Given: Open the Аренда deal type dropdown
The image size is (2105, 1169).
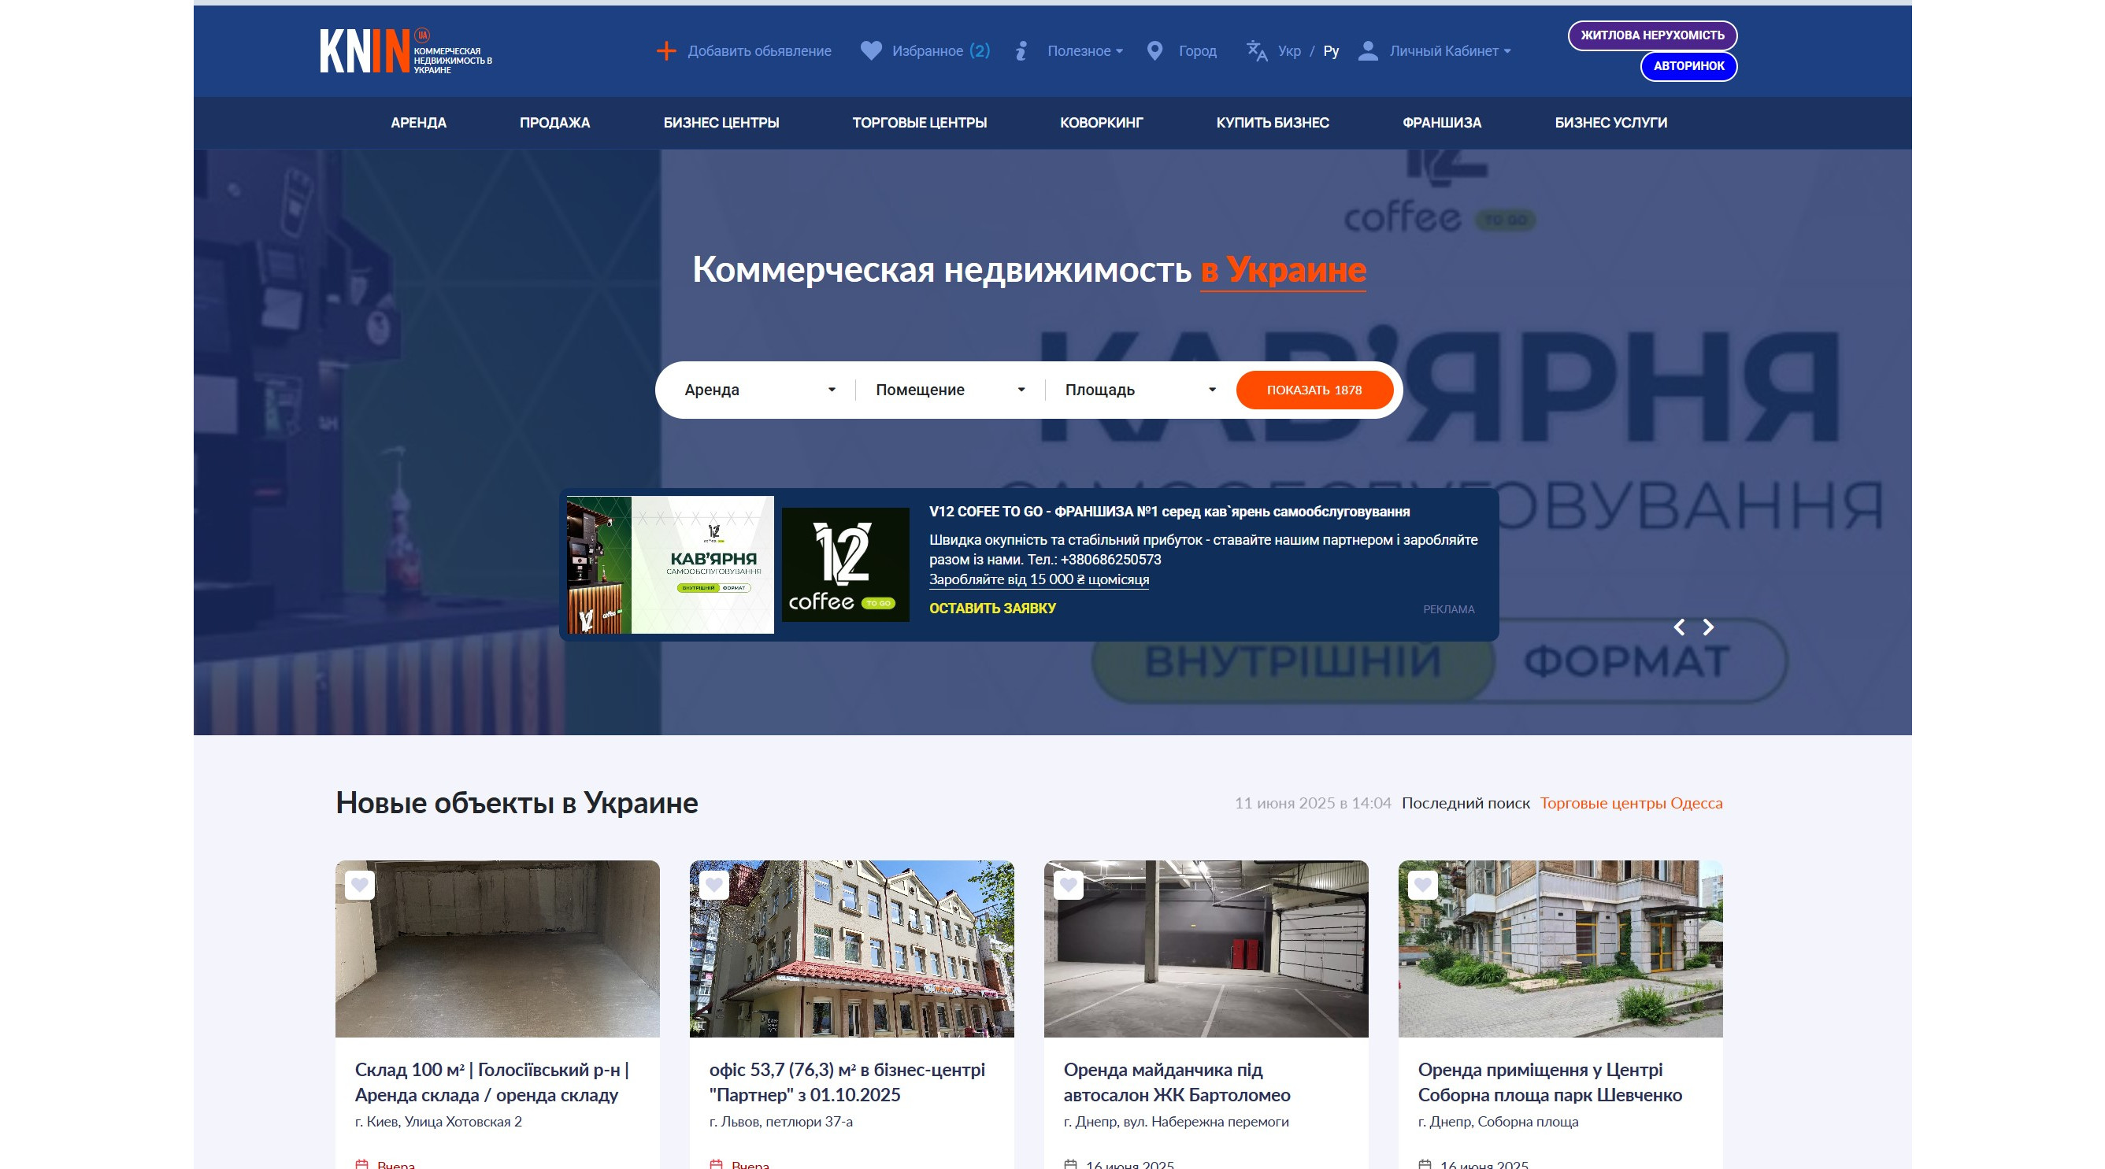Looking at the screenshot, I should pyautogui.click(x=759, y=390).
